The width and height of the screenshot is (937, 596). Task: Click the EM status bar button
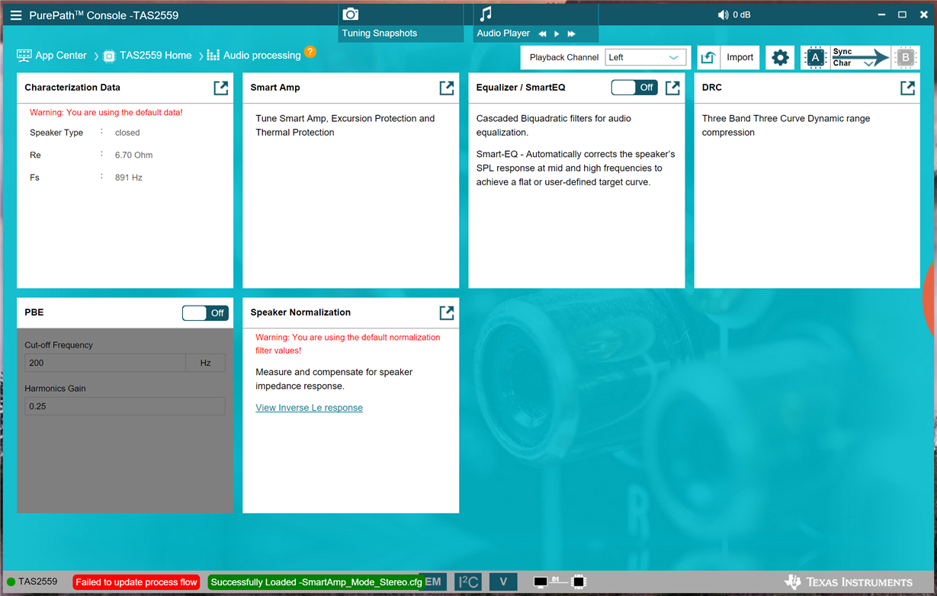(433, 582)
